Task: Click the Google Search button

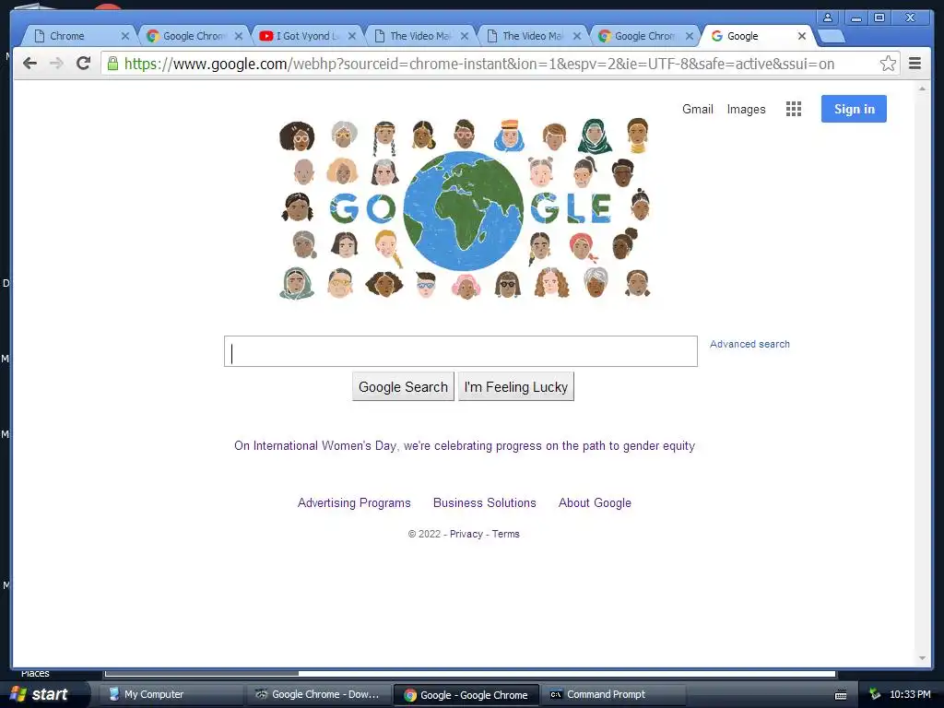Action: tap(403, 386)
